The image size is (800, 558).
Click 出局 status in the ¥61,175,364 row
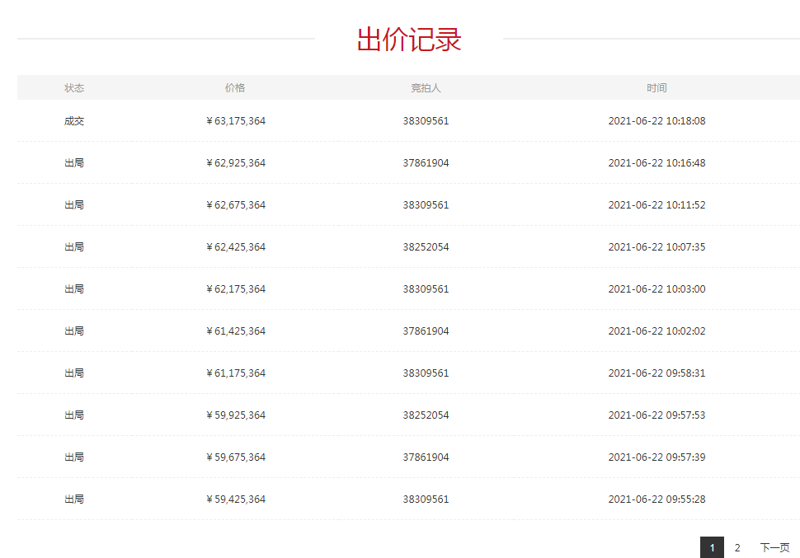tap(74, 373)
